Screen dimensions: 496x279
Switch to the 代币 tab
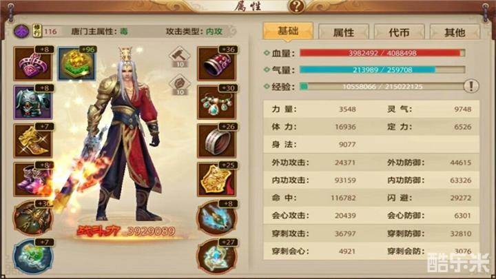(x=399, y=32)
